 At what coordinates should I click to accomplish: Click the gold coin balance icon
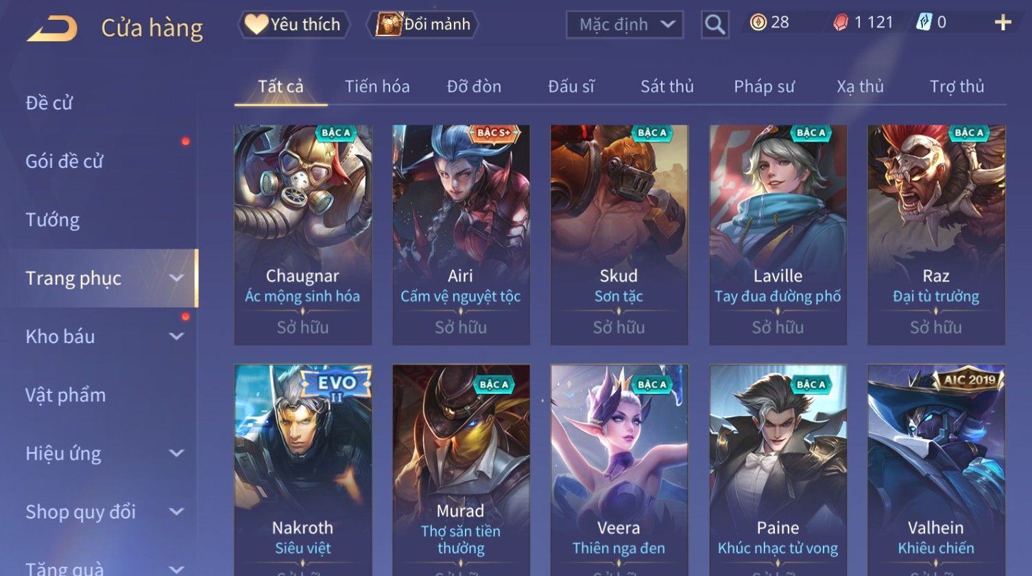[x=758, y=23]
